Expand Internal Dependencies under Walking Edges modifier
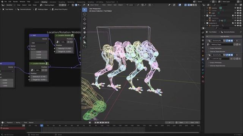This screenshot has width=243, height=136. point(217,51)
